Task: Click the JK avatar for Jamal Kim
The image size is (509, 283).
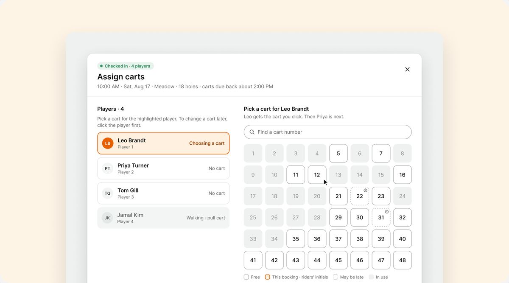Action: point(107,218)
